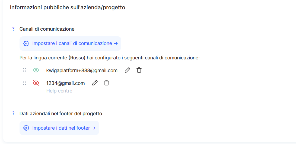Click the Help centre label
The width and height of the screenshot is (296, 144).
pos(59,91)
